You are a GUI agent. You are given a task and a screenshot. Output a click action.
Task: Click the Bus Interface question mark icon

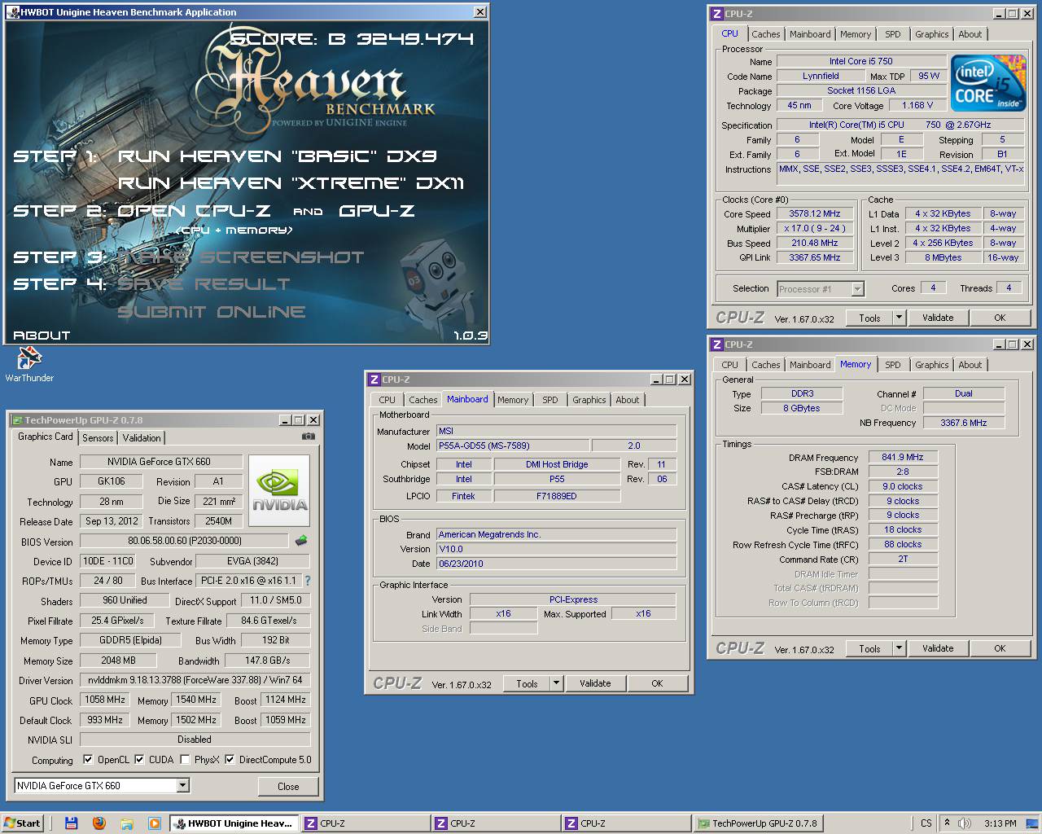point(308,581)
